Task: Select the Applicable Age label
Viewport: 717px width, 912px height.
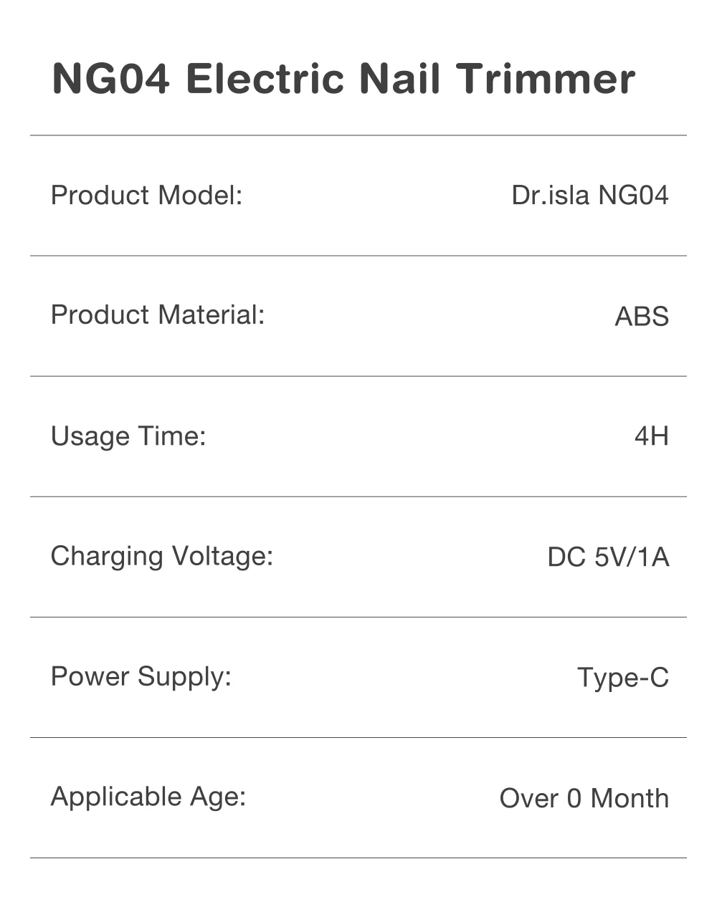Action: point(148,797)
